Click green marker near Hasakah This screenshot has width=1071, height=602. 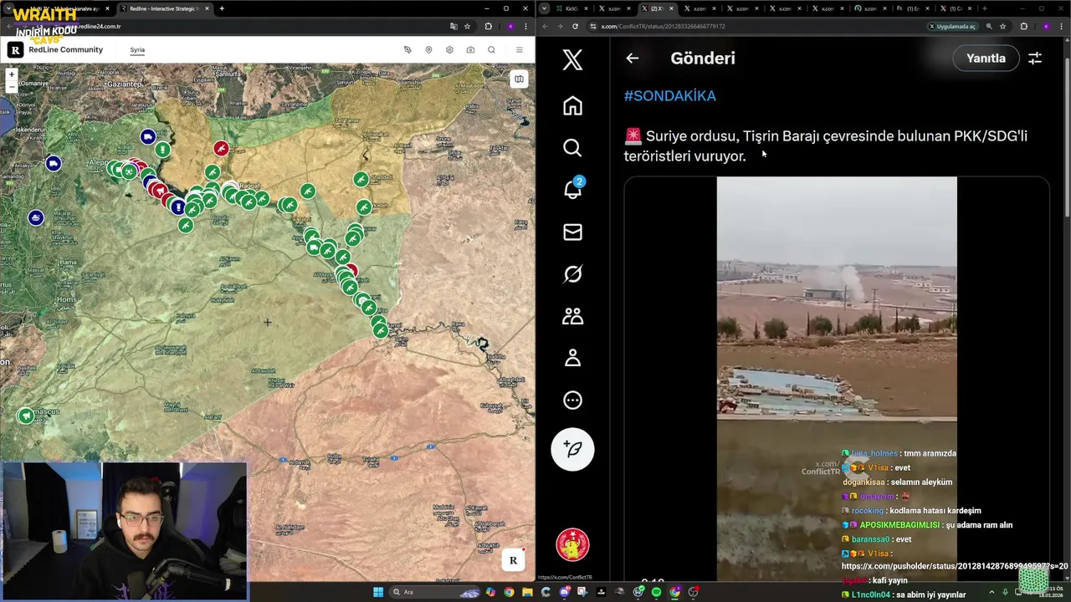(361, 179)
